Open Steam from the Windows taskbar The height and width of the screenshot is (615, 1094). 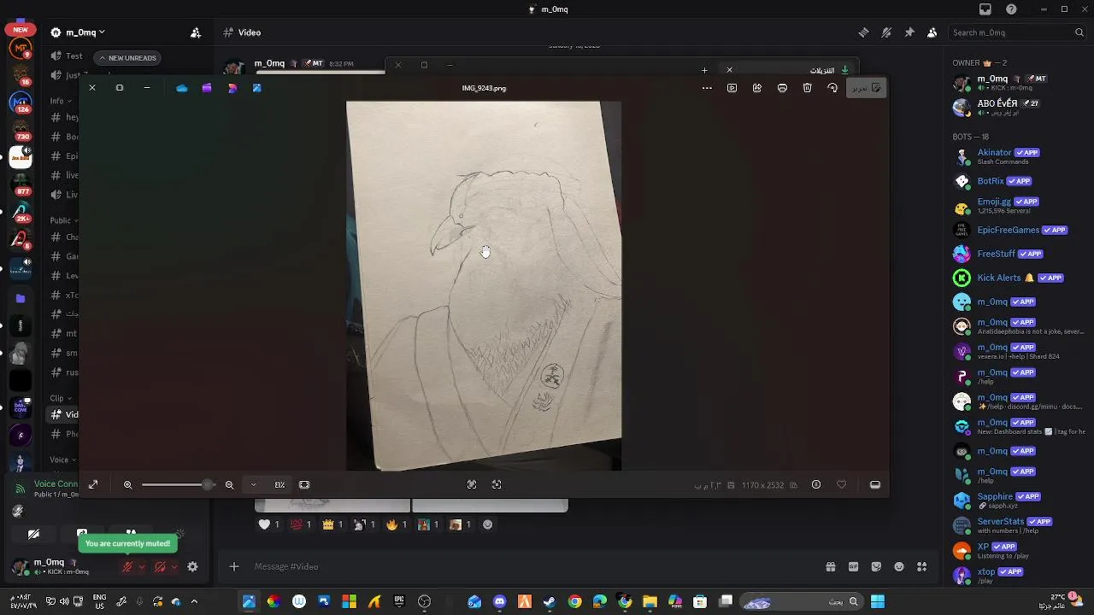(x=550, y=601)
